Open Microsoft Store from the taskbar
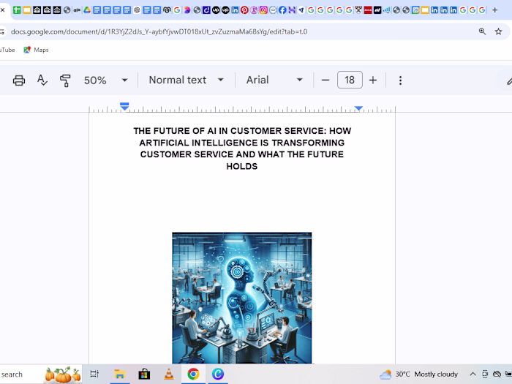This screenshot has width=512, height=384. pos(144,374)
